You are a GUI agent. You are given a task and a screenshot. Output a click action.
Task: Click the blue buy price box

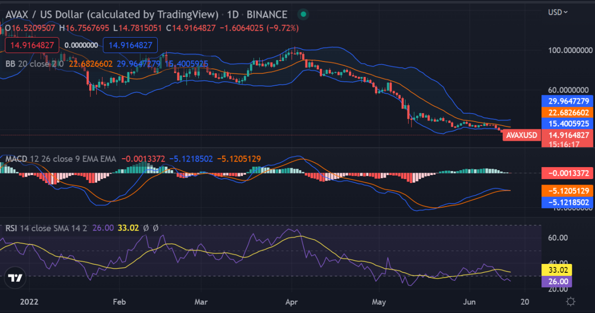130,45
